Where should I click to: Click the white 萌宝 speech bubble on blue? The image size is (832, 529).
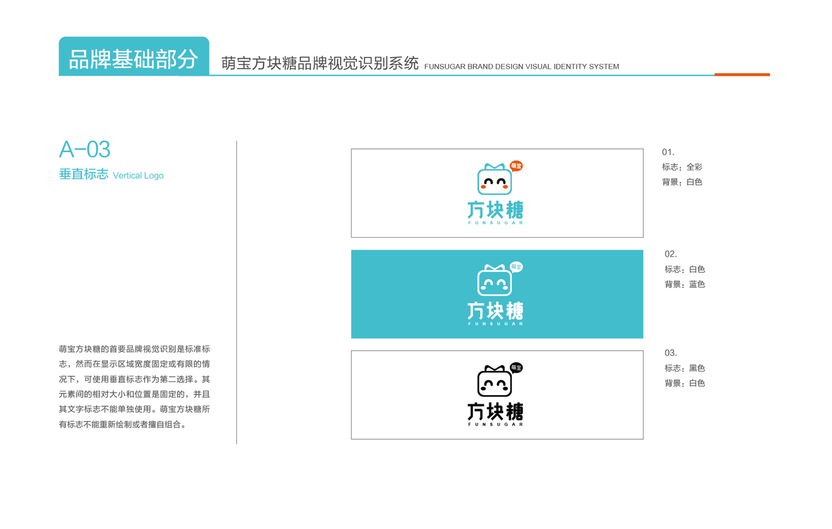pyautogui.click(x=516, y=266)
